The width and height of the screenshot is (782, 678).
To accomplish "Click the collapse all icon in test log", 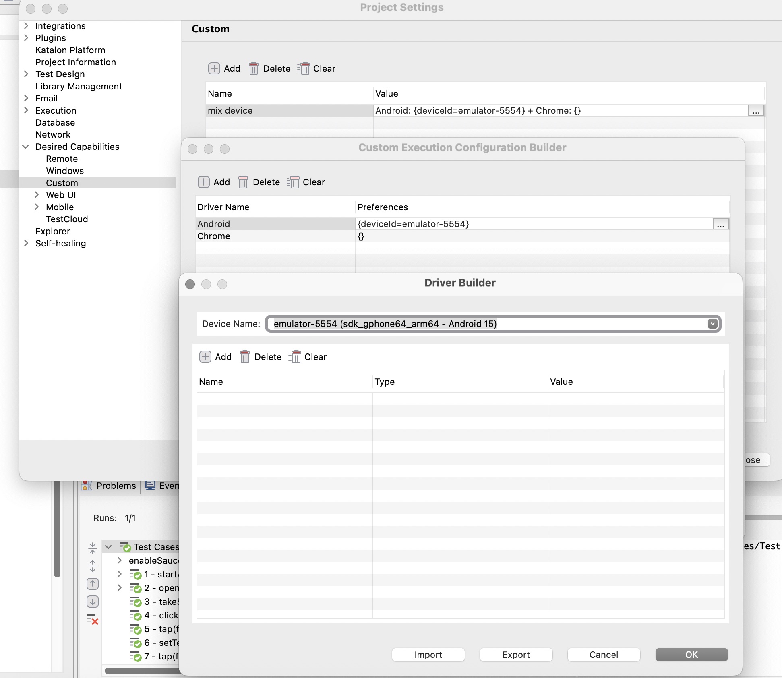I will click(x=93, y=548).
